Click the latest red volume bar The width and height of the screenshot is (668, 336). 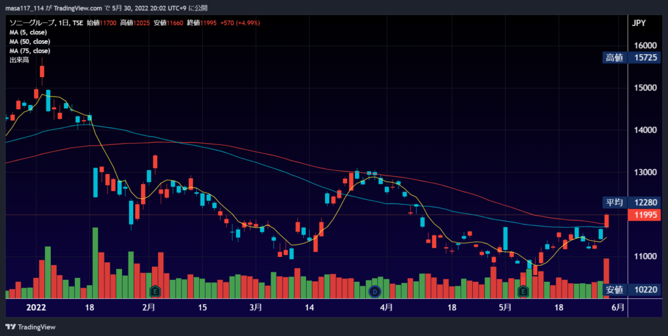606,278
